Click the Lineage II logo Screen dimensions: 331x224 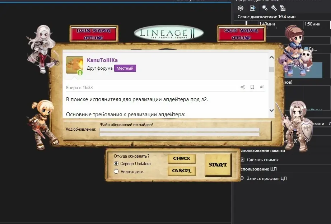click(169, 33)
